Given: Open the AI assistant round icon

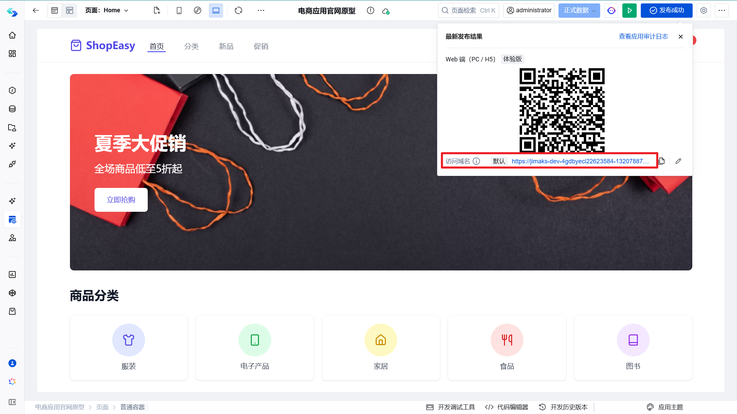Looking at the screenshot, I should (611, 11).
